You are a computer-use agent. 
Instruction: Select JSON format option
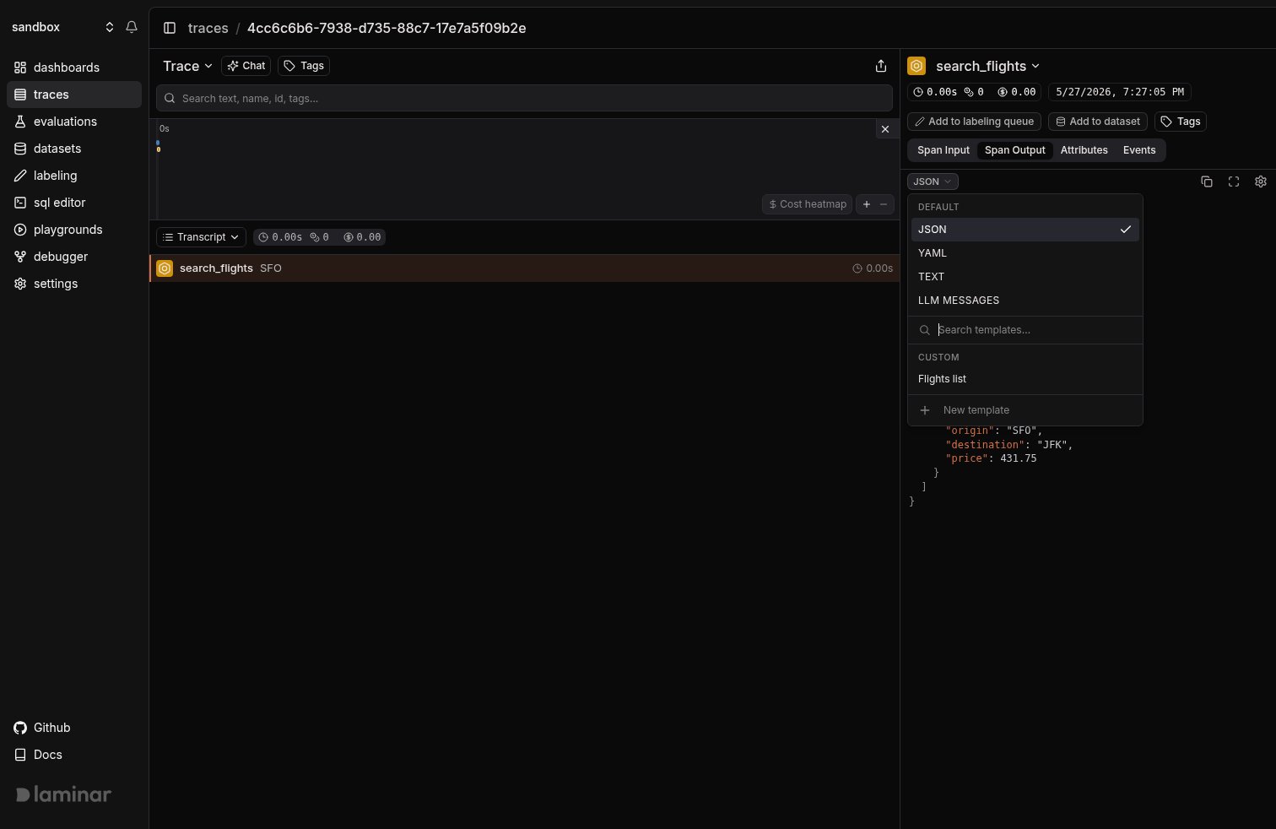[1025, 230]
